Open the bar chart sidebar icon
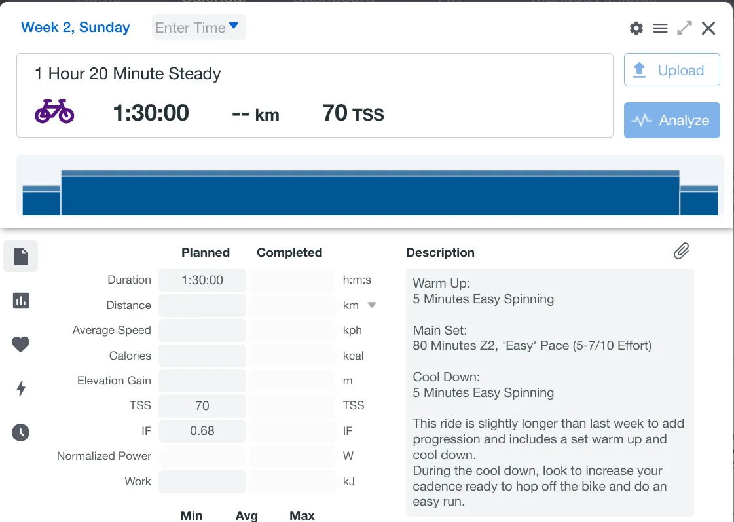This screenshot has width=734, height=522. tap(21, 301)
